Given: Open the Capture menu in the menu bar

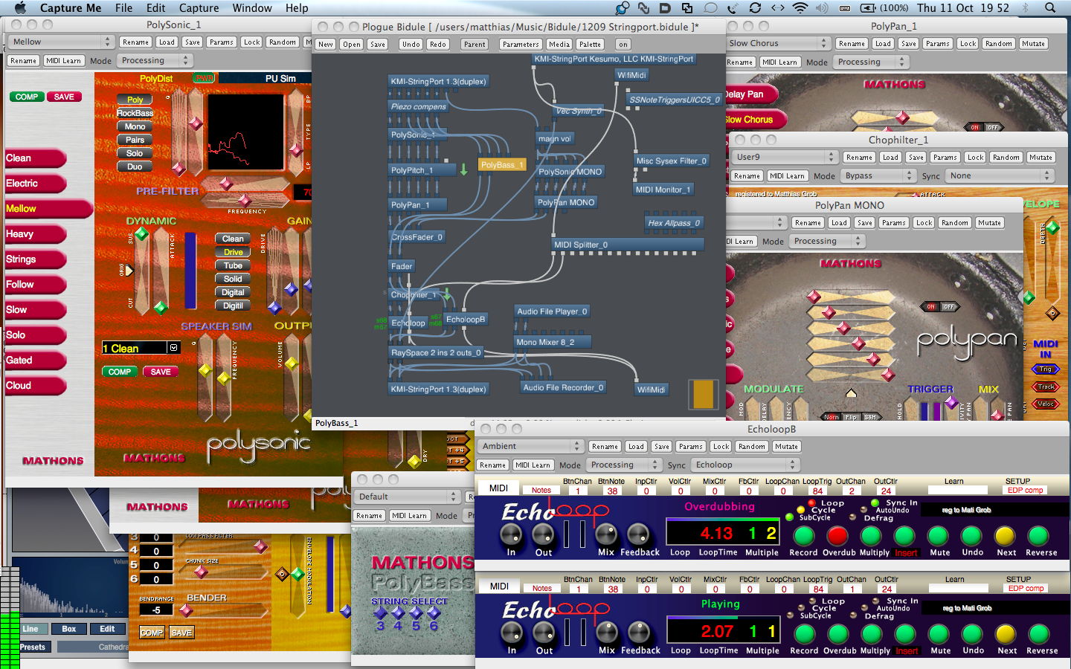Looking at the screenshot, I should coord(199,8).
